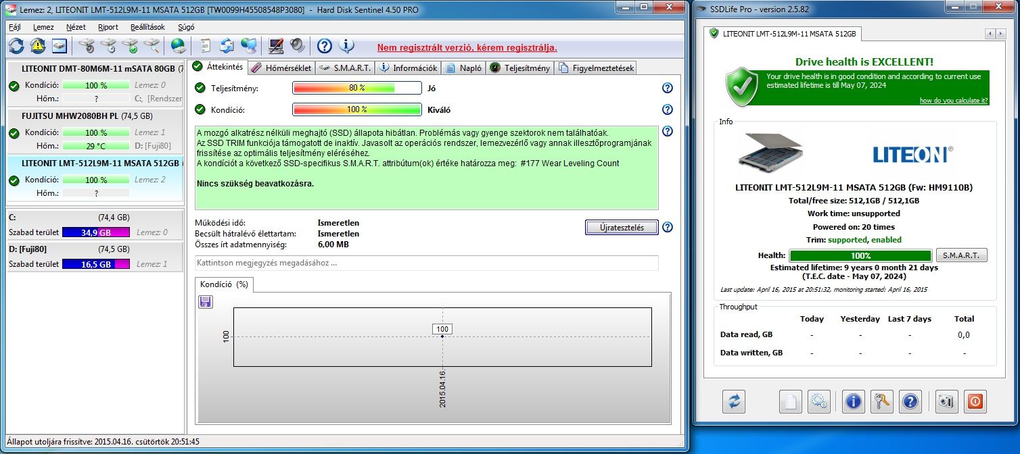Click the 16,5 GB free space bar
The image size is (1020, 454).
(95, 264)
